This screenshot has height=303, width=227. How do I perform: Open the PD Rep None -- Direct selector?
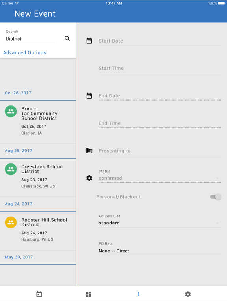pos(160,251)
